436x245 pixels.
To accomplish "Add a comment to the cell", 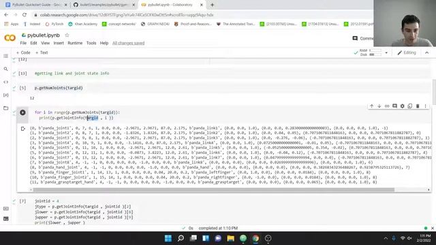I will click(x=394, y=106).
